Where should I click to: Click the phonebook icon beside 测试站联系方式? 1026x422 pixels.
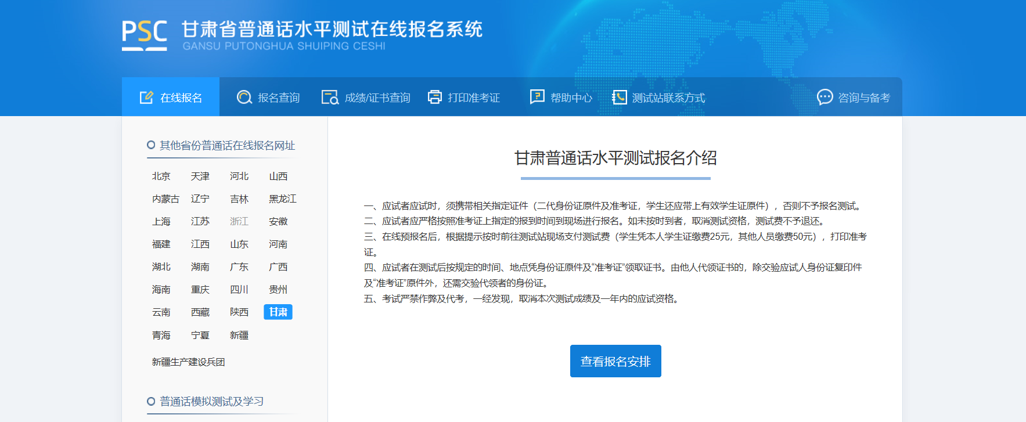click(620, 98)
